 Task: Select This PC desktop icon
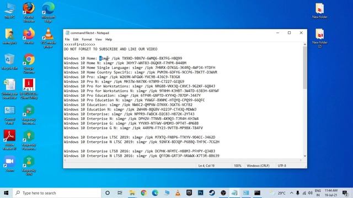[9, 10]
